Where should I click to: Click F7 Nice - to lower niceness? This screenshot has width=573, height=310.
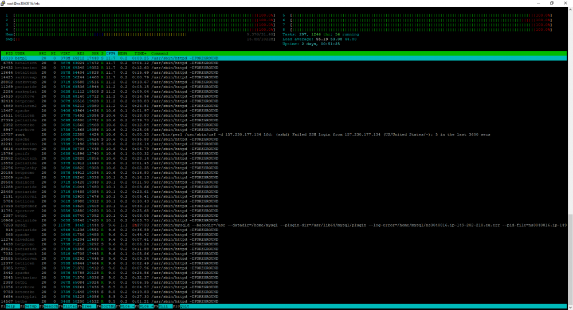point(125,307)
